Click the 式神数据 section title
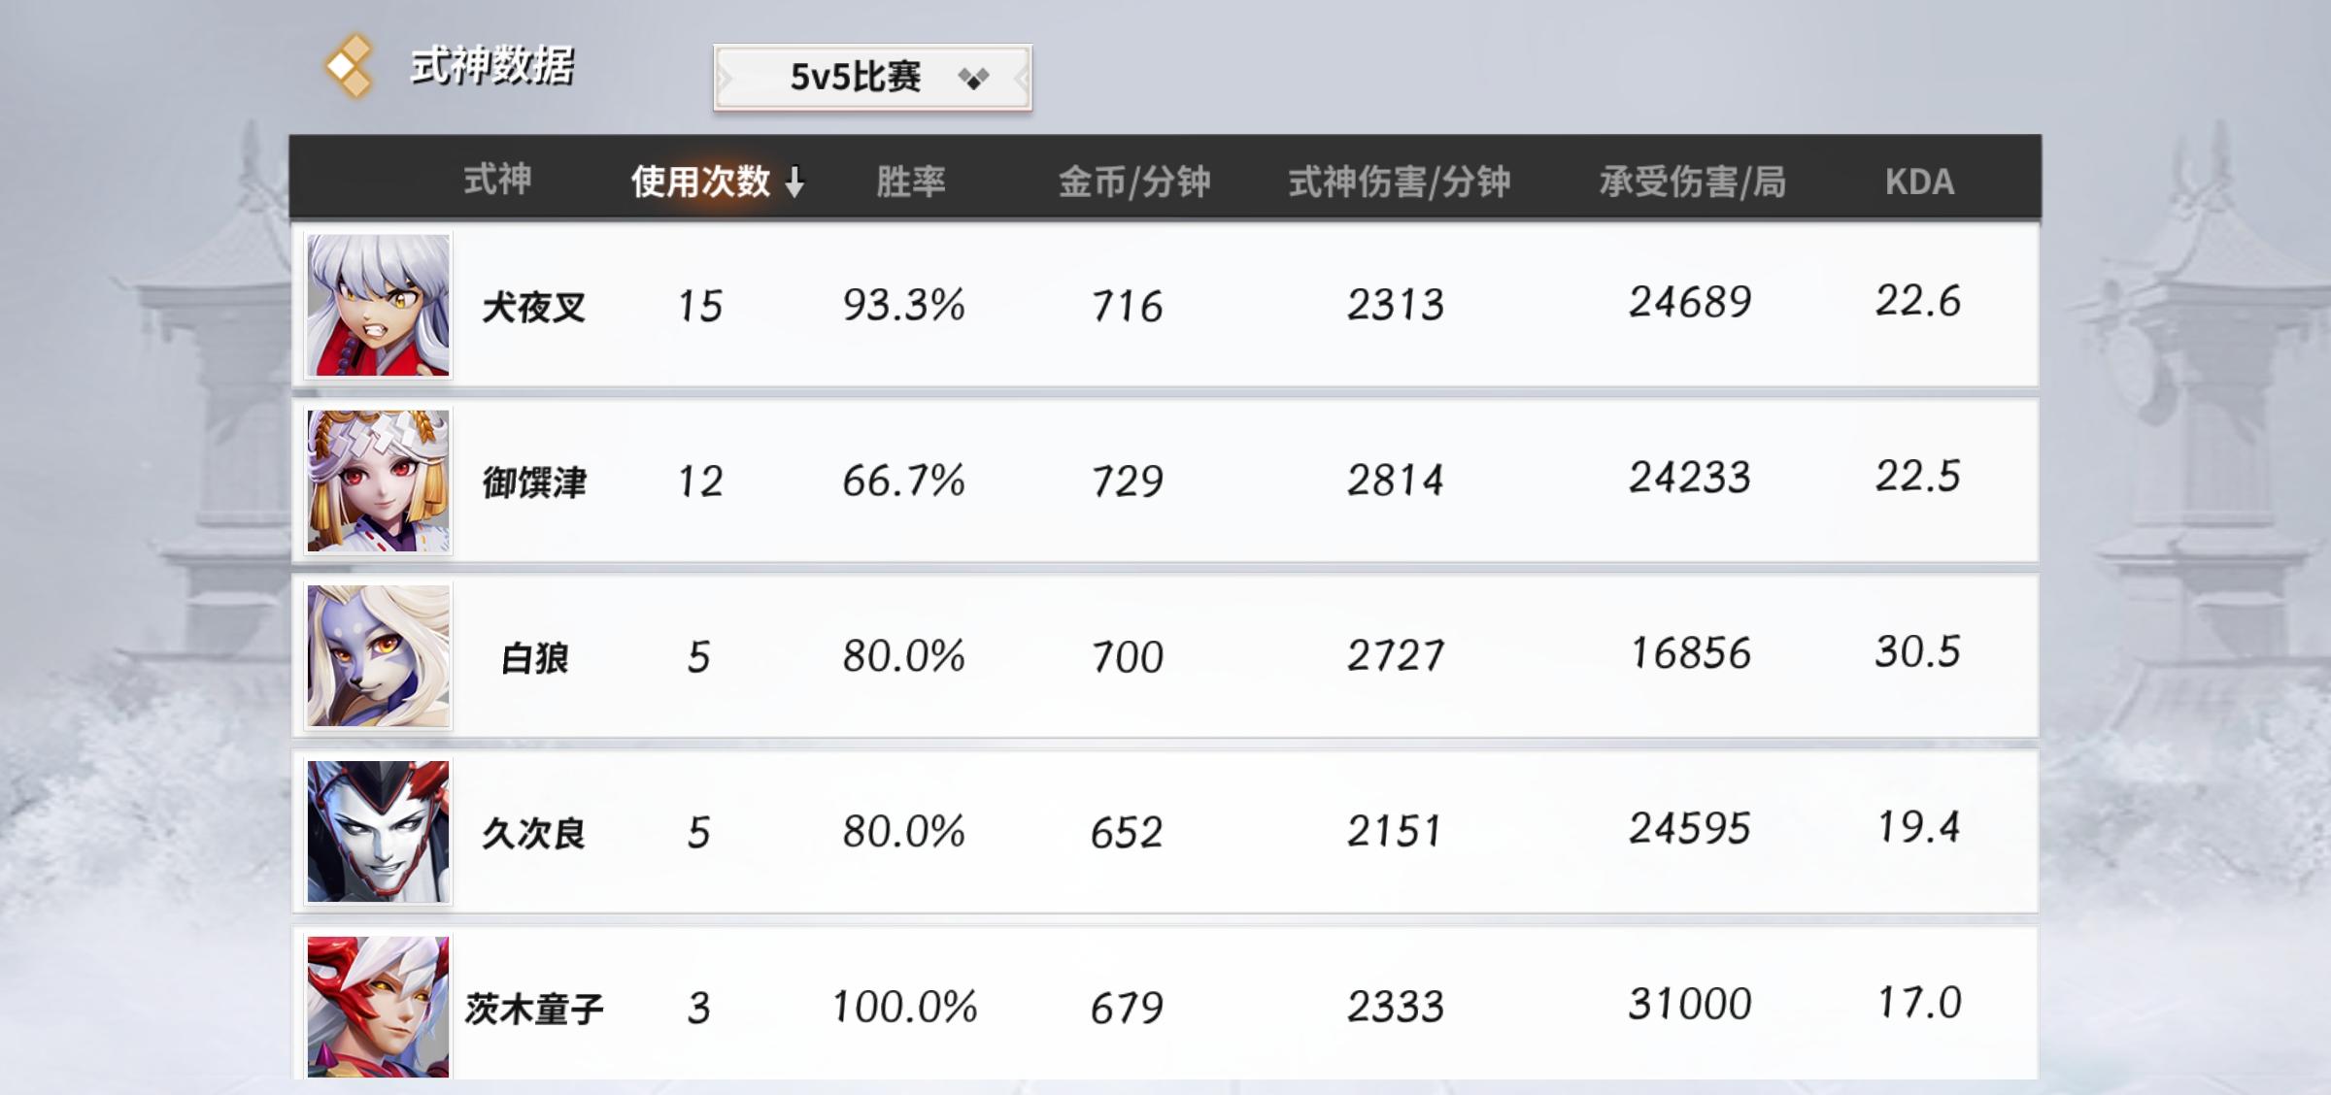The image size is (2331, 1095). tap(491, 66)
